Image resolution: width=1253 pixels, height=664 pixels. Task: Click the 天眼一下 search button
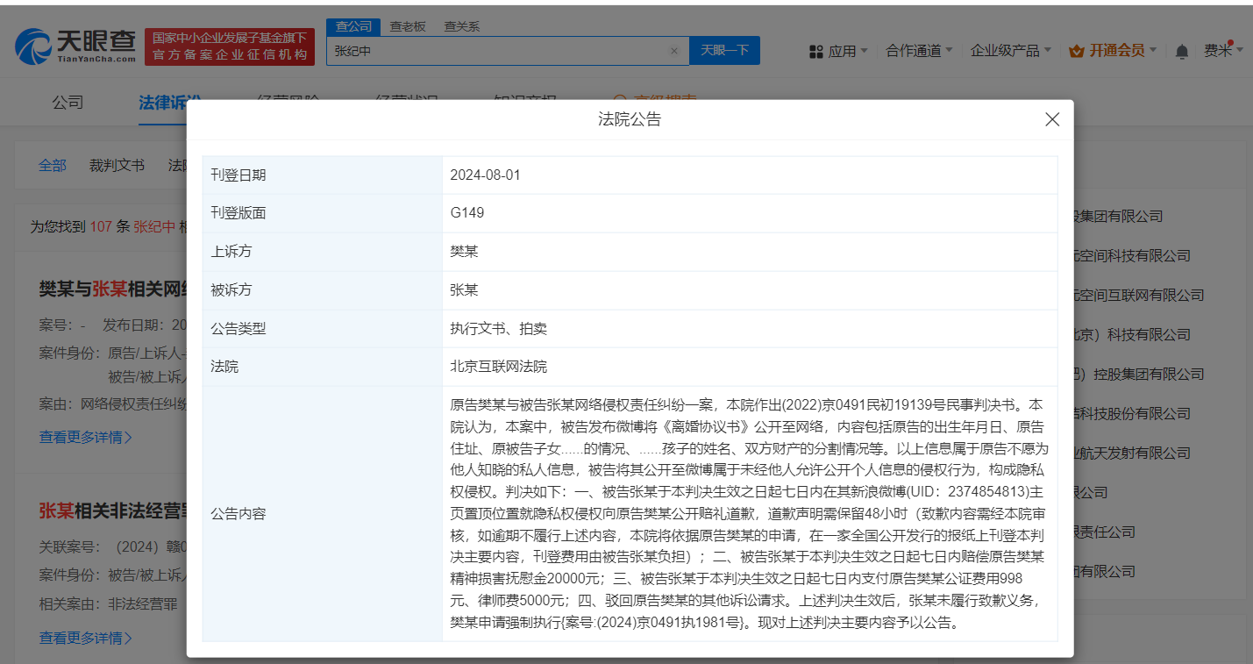[726, 50]
